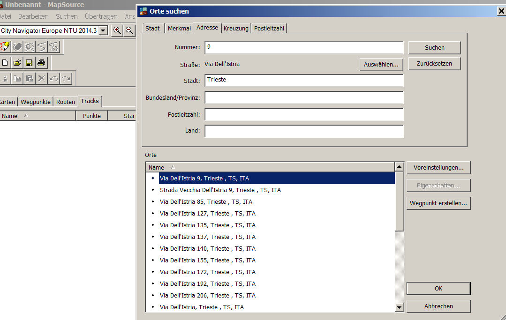Viewport: 506px width, 320px height.
Task: Click the Punkte column header
Action: [x=91, y=116]
